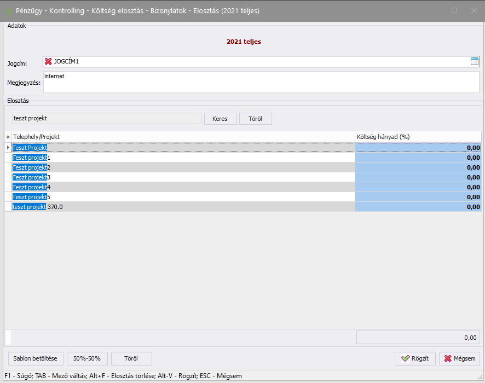Click the red X icon in Jogcím field

48,61
